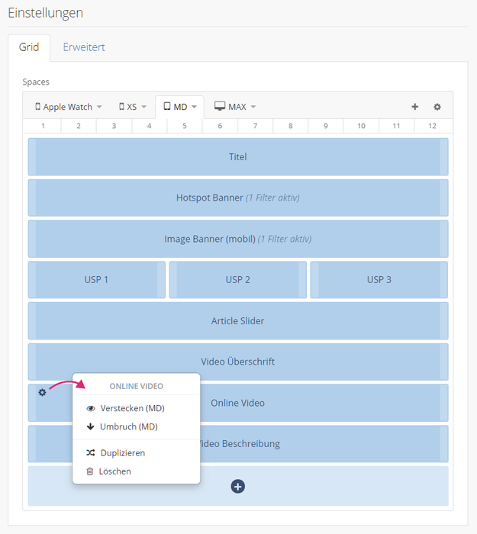Select Umbruch (MD) menu entry
This screenshot has width=477, height=534.
(x=137, y=426)
